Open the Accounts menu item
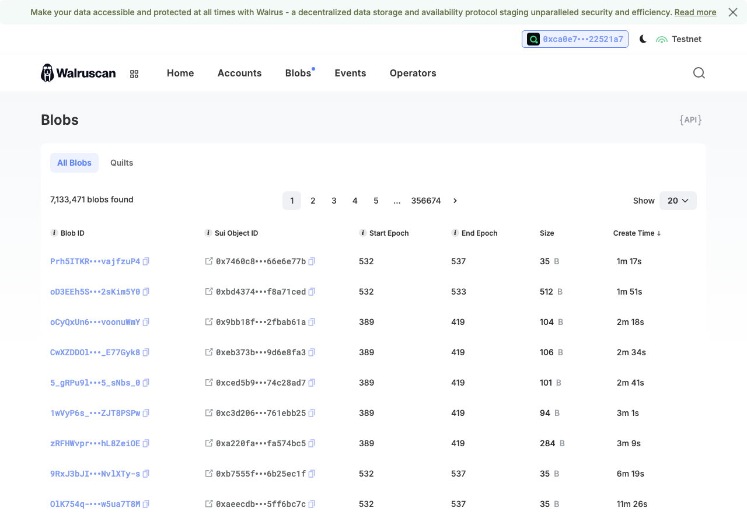 click(240, 73)
